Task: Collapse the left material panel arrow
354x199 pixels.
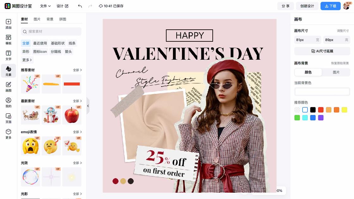Action: coord(88,106)
